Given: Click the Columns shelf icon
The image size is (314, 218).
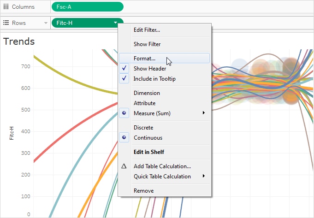Looking at the screenshot, I should click(6, 7).
